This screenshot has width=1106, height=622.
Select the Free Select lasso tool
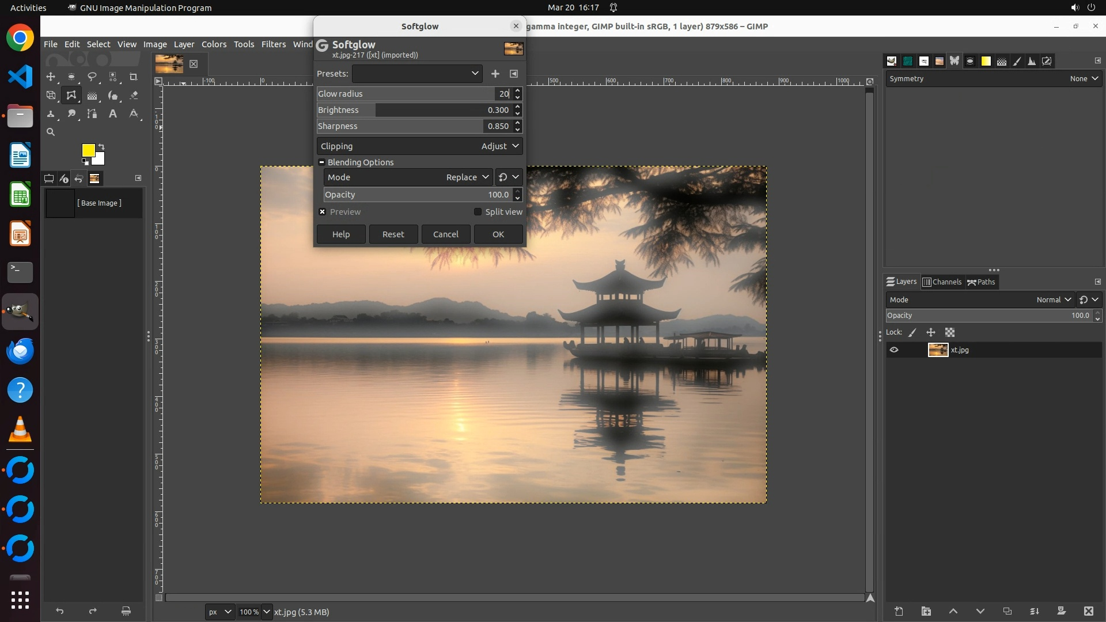pyautogui.click(x=92, y=77)
